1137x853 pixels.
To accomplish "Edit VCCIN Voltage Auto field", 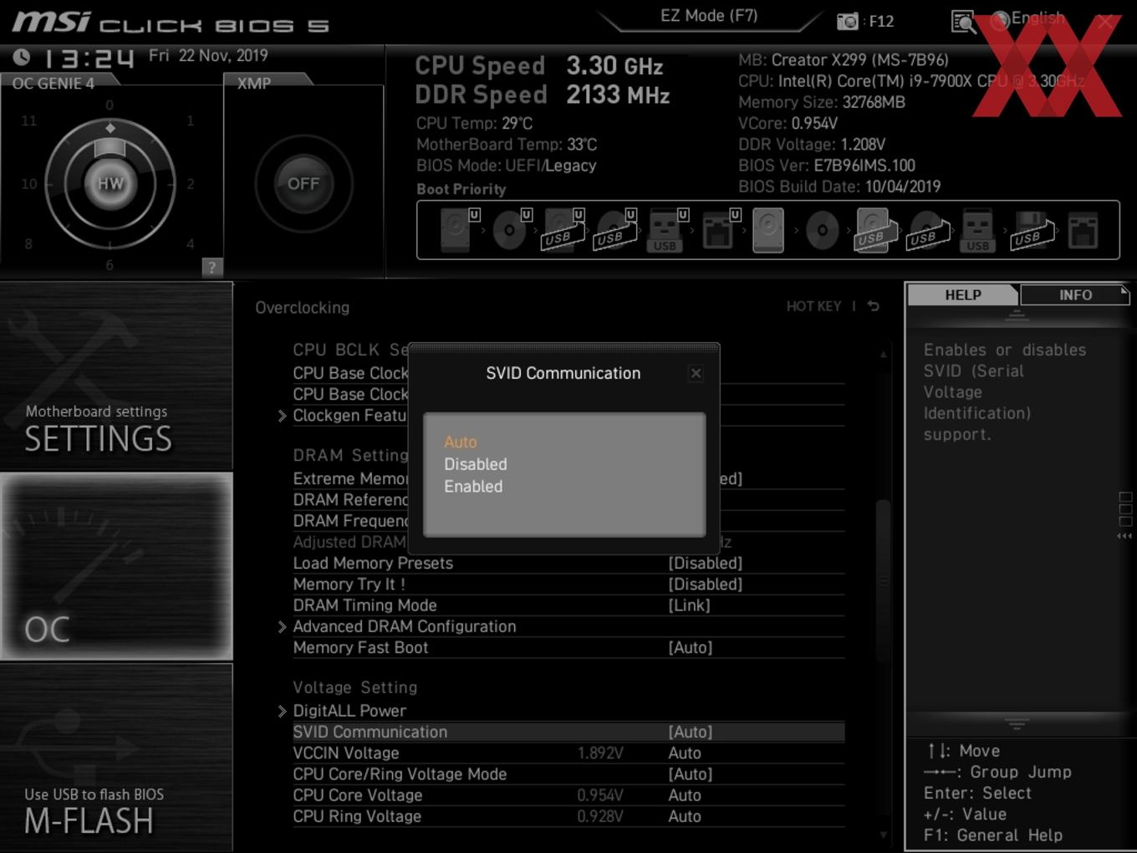I will [685, 753].
